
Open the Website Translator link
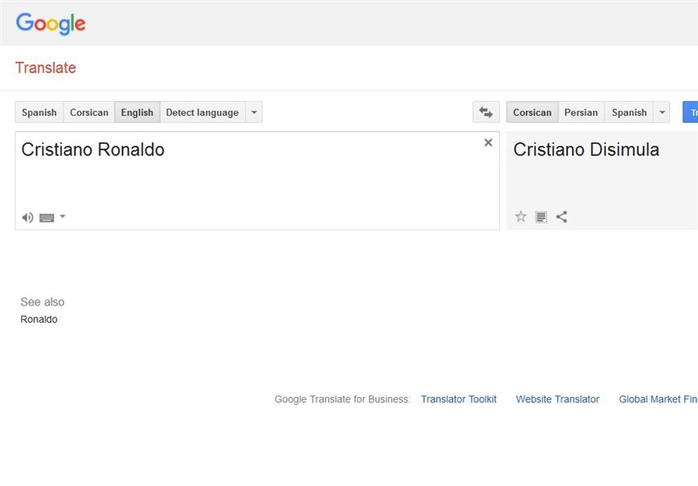tap(558, 400)
